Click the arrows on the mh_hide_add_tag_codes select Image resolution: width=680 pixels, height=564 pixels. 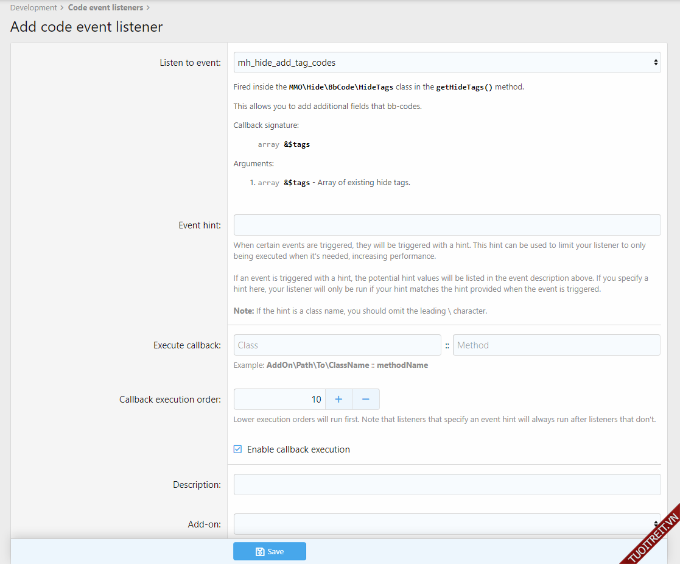click(x=655, y=63)
